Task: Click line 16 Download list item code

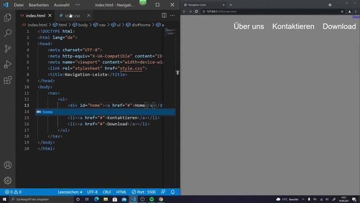Action: coord(109,124)
